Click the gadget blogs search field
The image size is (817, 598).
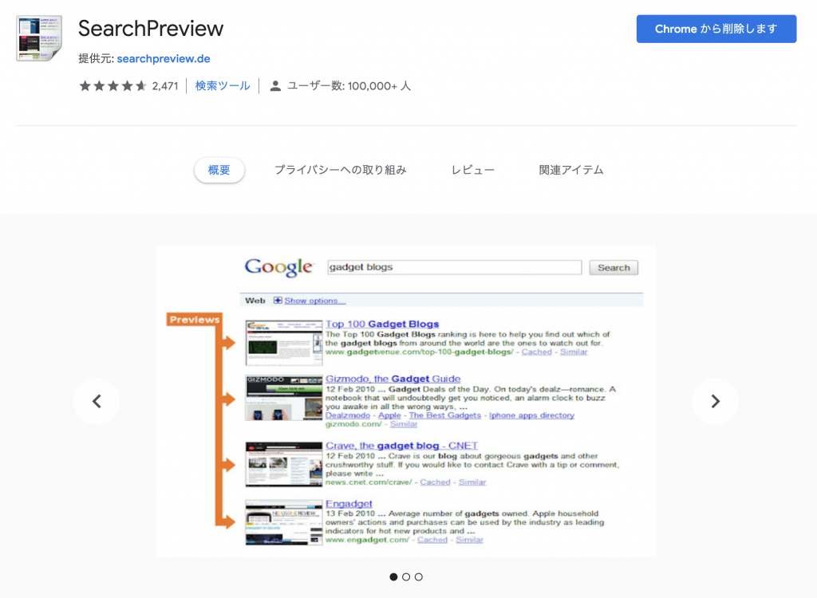point(454,267)
